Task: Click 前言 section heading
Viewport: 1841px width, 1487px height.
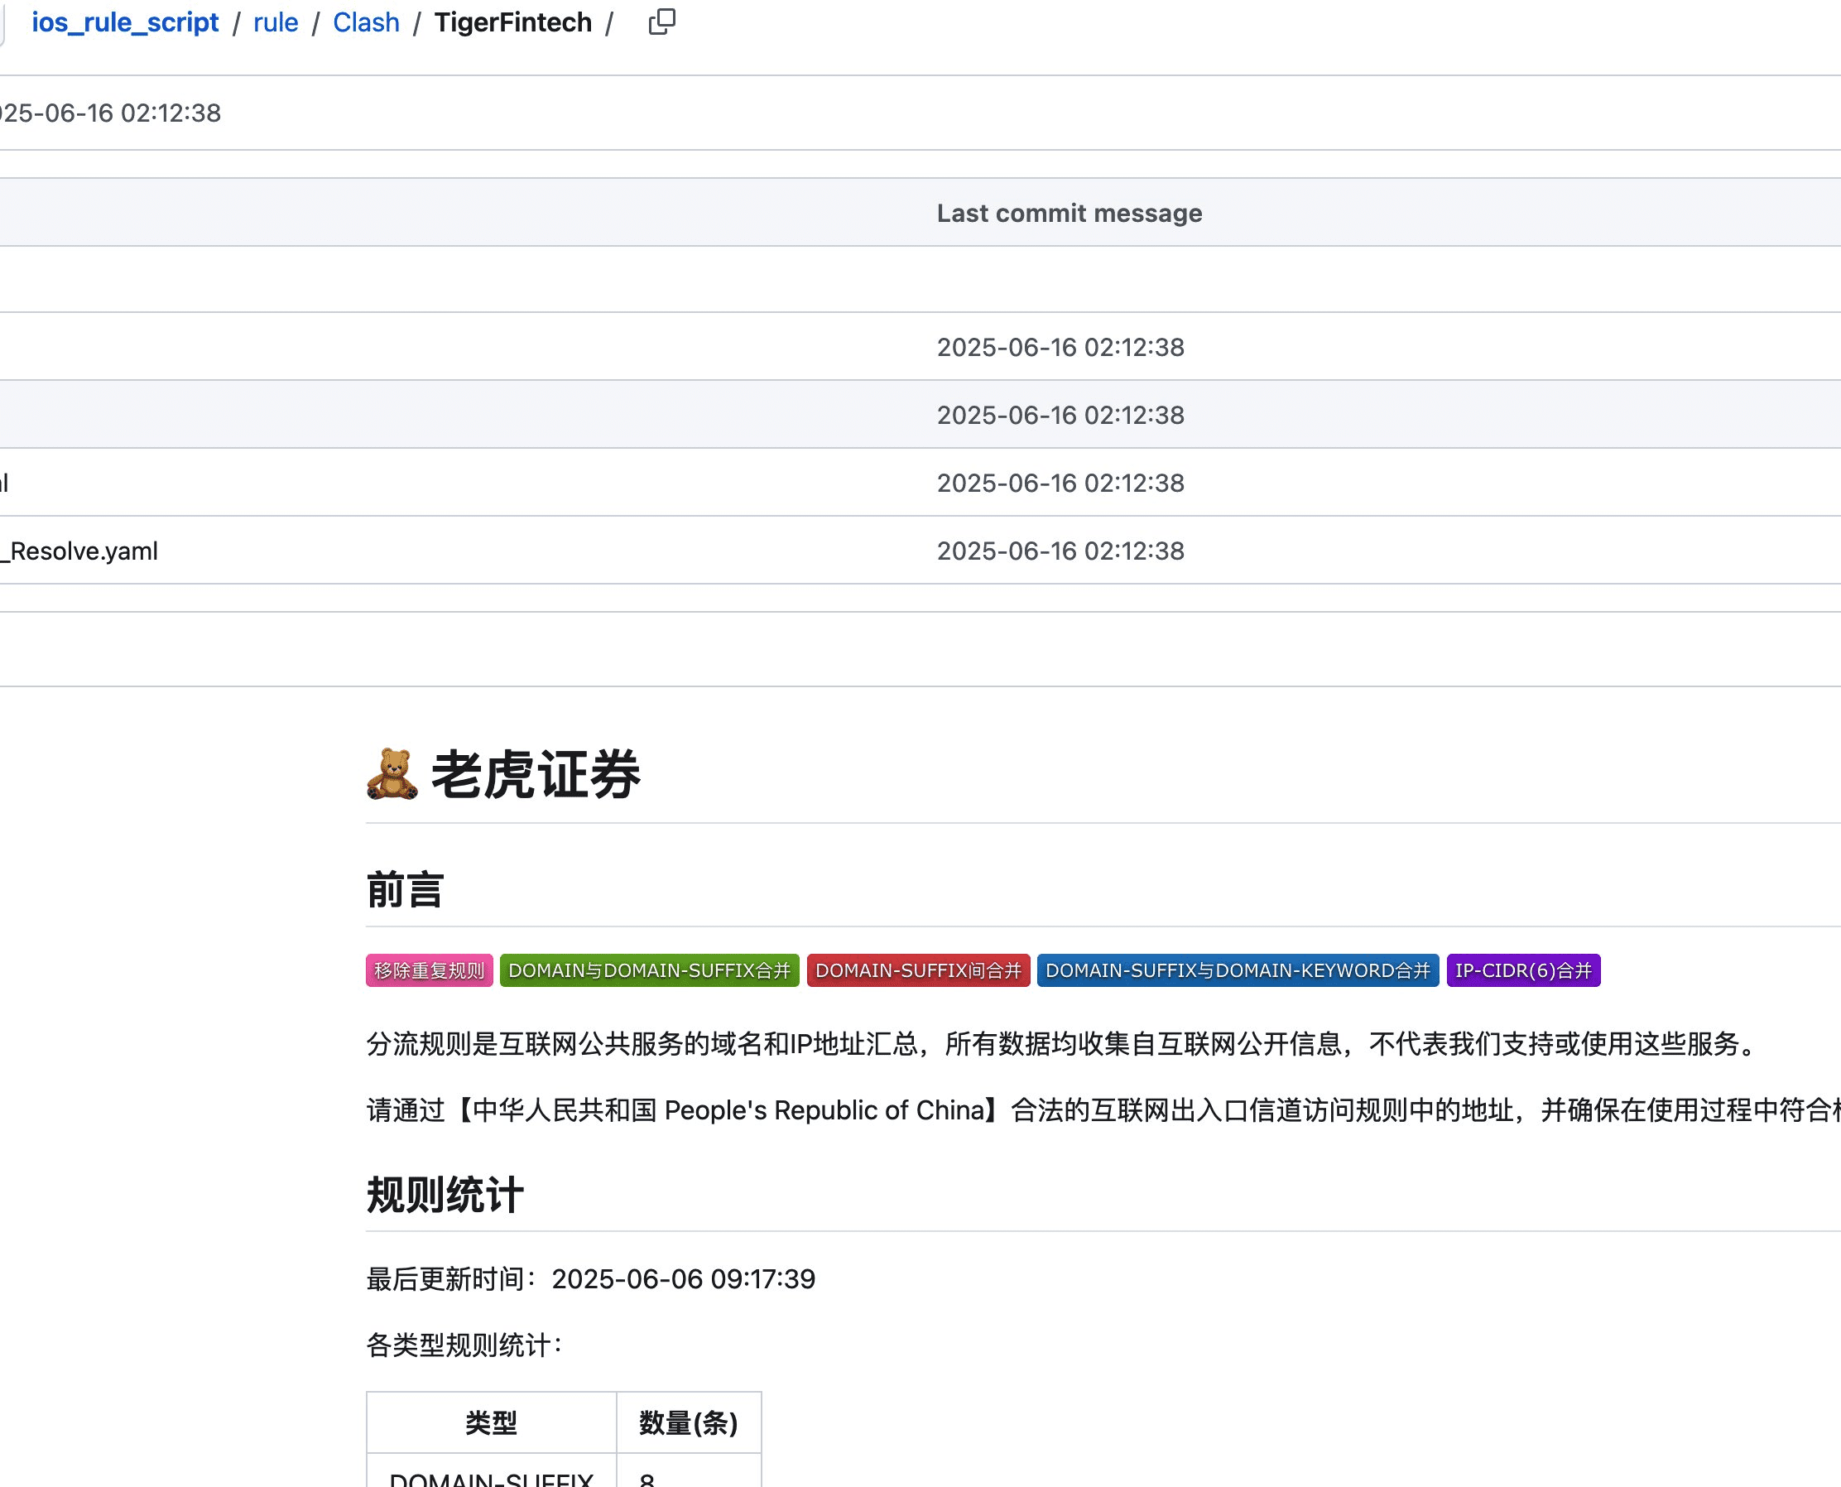Action: pyautogui.click(x=405, y=889)
